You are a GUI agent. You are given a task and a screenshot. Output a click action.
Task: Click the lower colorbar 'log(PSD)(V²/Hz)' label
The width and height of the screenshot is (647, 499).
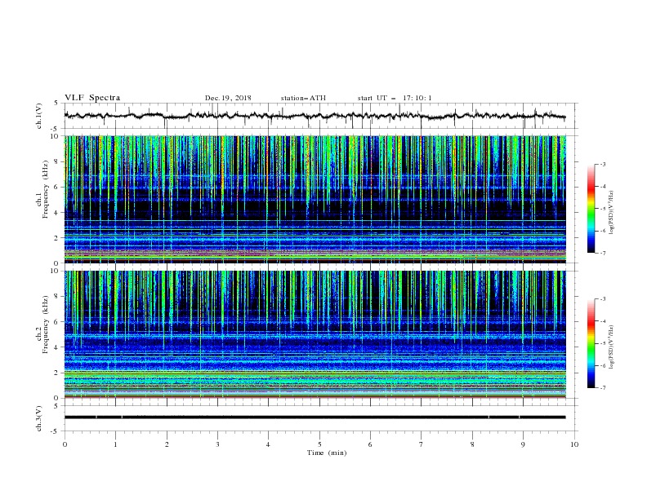pyautogui.click(x=611, y=347)
